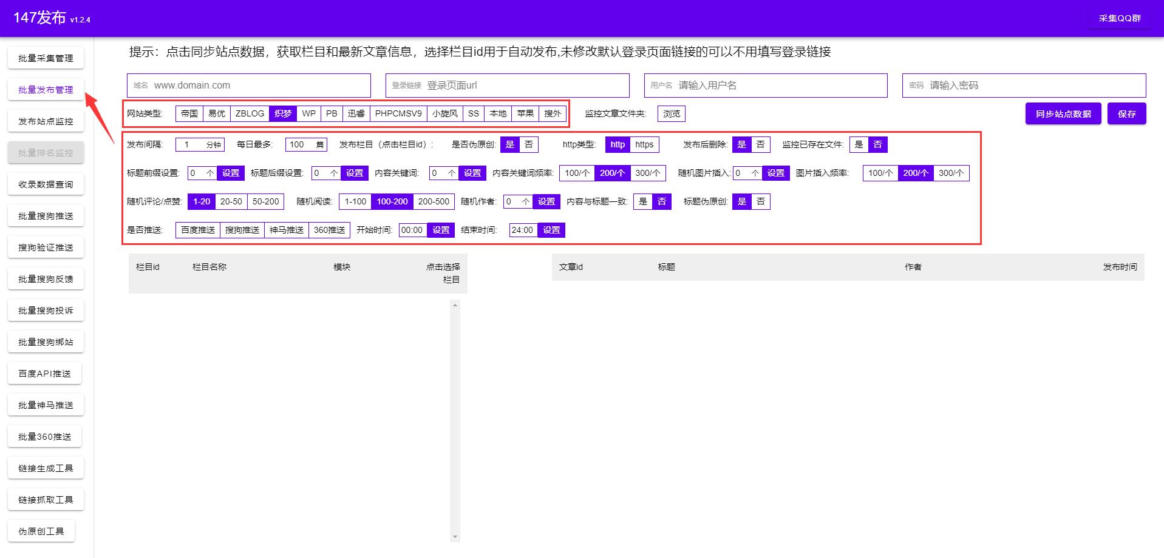Open 批量采集管理 in the sidebar
The height and width of the screenshot is (558, 1164).
pyautogui.click(x=45, y=58)
